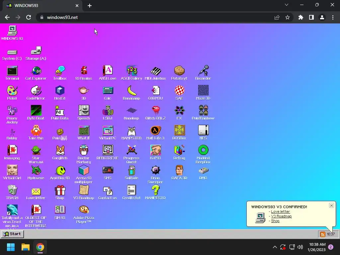Select the WINDOWS93 browser tab
Viewport: 340px width, 255px height.
point(42,6)
